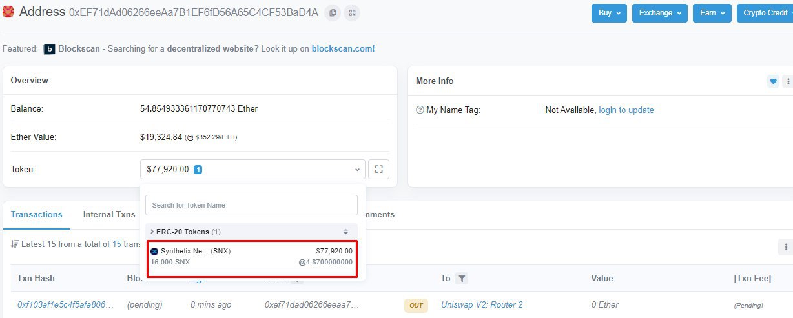
Task: Click the Blockscan logo icon
Action: [x=49, y=49]
